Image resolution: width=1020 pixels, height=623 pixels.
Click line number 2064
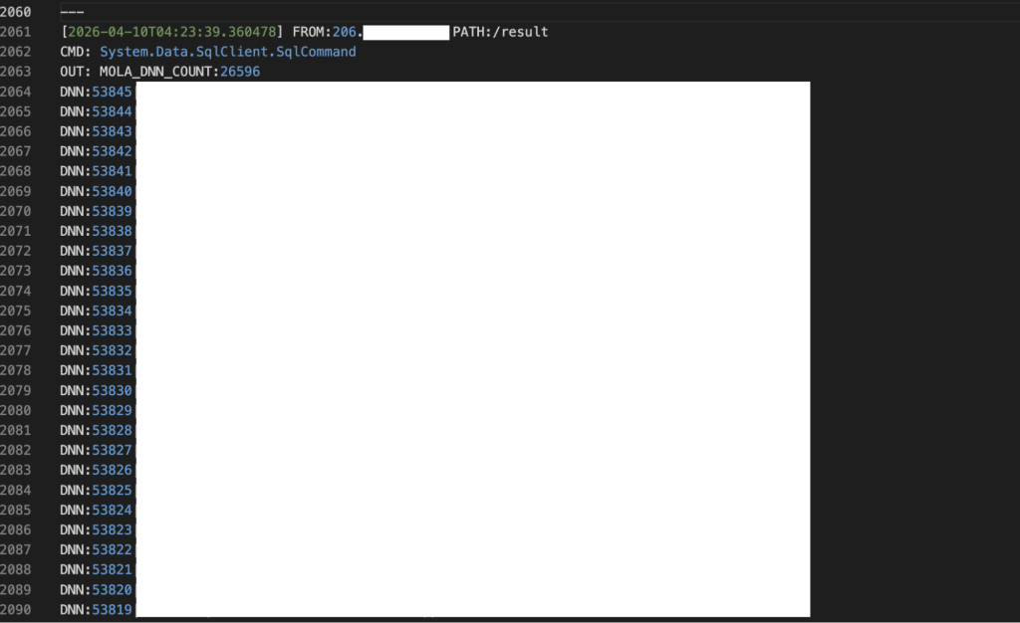click(x=16, y=92)
